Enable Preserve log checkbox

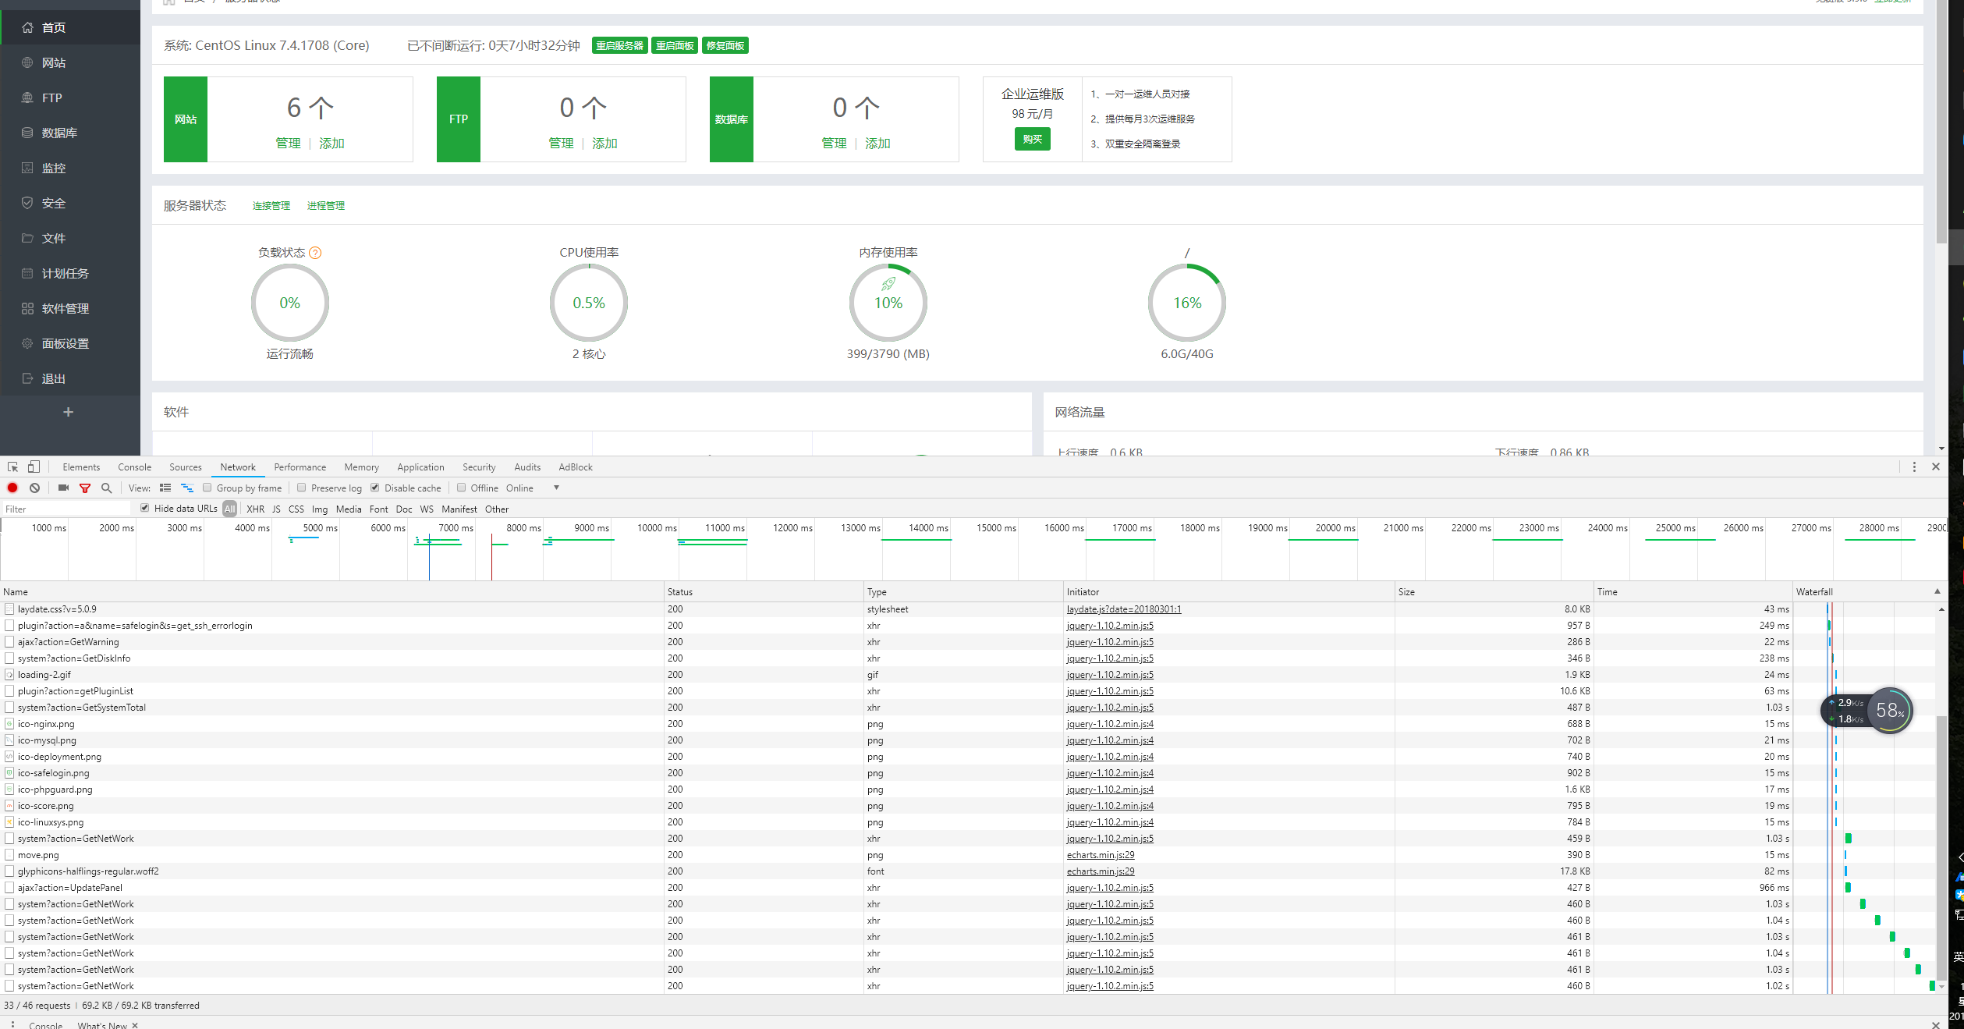(x=302, y=488)
